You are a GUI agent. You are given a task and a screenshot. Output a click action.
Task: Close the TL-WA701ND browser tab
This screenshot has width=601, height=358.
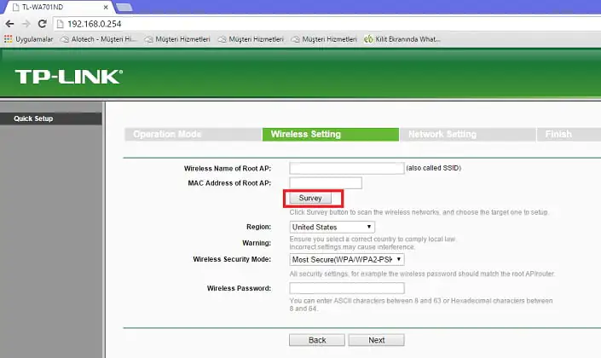coord(106,8)
